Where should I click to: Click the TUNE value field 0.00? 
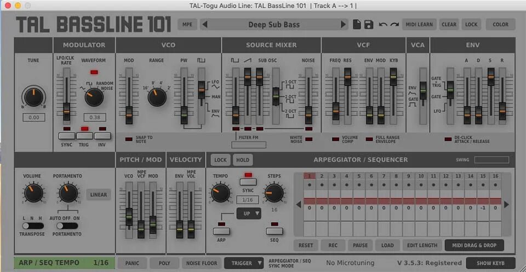(34, 117)
